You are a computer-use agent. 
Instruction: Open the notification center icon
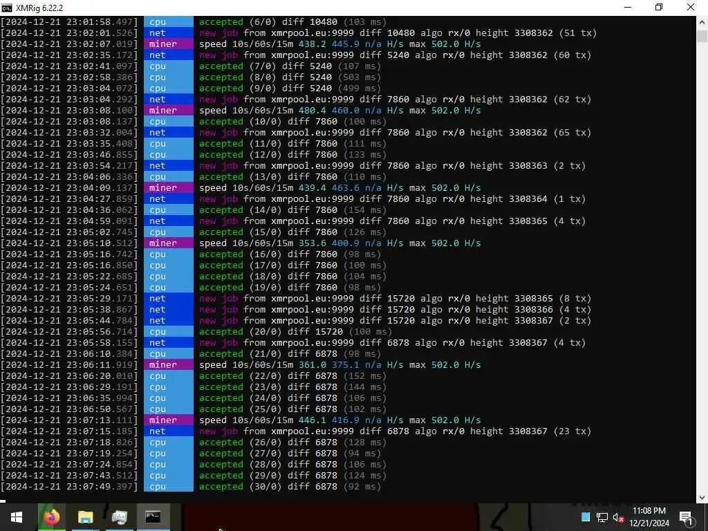click(x=686, y=517)
